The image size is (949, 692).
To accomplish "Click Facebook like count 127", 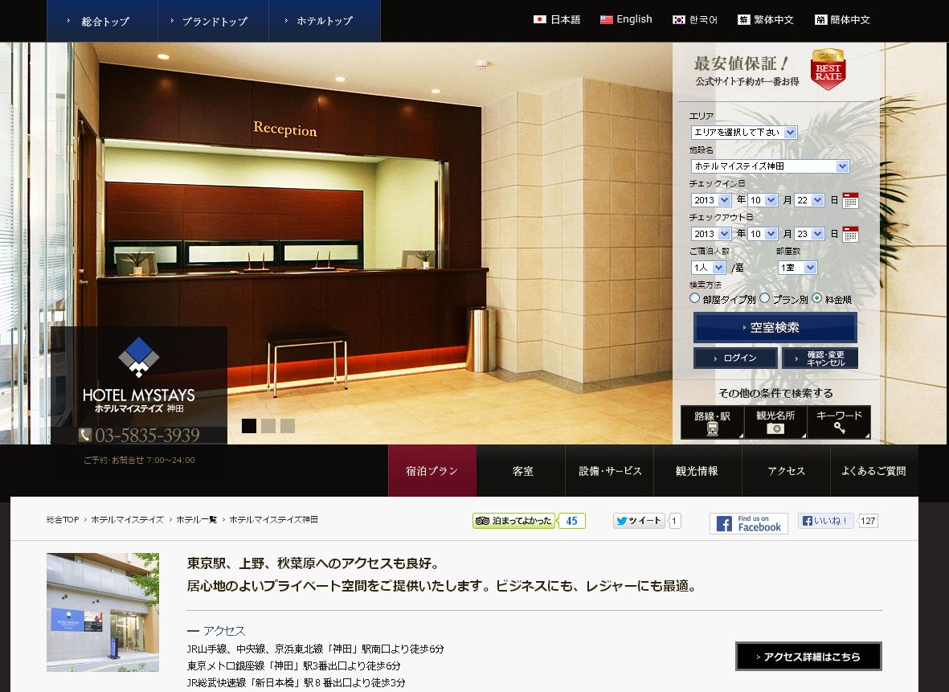I will coord(868,521).
